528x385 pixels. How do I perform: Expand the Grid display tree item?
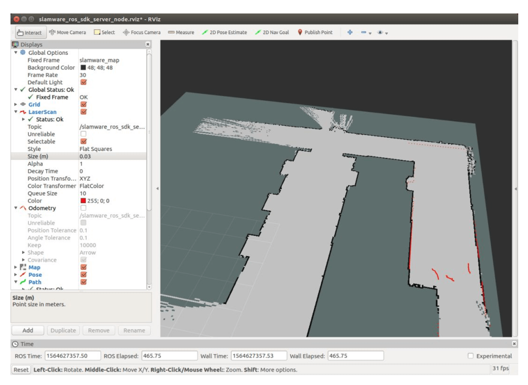pos(16,104)
